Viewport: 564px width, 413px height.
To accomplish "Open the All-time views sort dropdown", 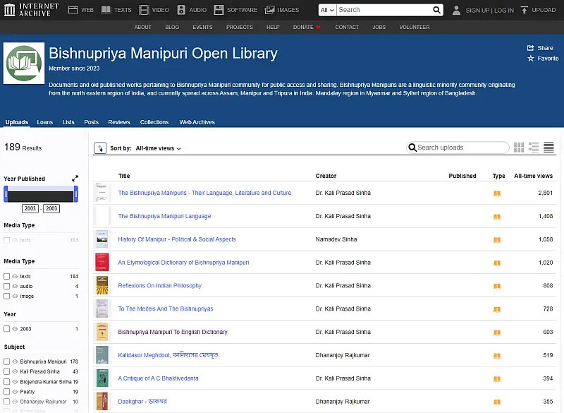I will (x=158, y=148).
